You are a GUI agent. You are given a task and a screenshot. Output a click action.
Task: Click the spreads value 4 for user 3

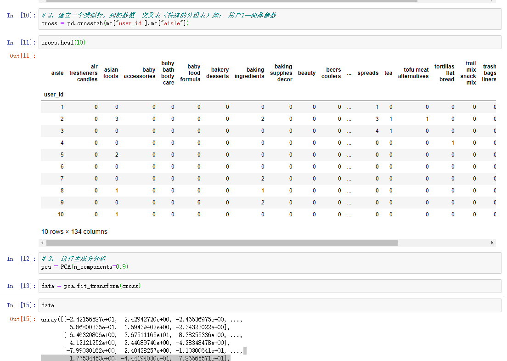[377, 131]
